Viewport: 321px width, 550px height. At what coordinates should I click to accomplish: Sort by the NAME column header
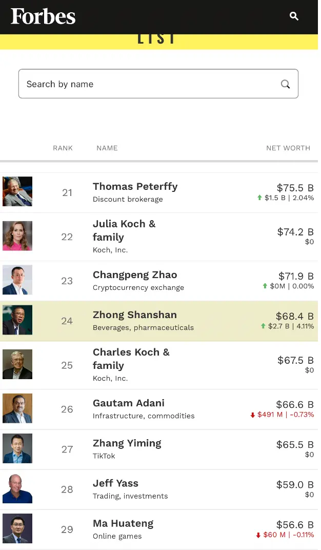tap(107, 148)
